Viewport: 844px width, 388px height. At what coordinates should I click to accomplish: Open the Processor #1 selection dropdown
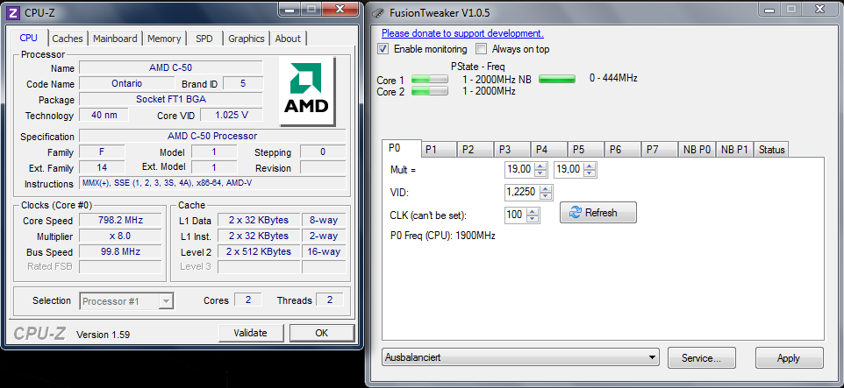tap(126, 301)
